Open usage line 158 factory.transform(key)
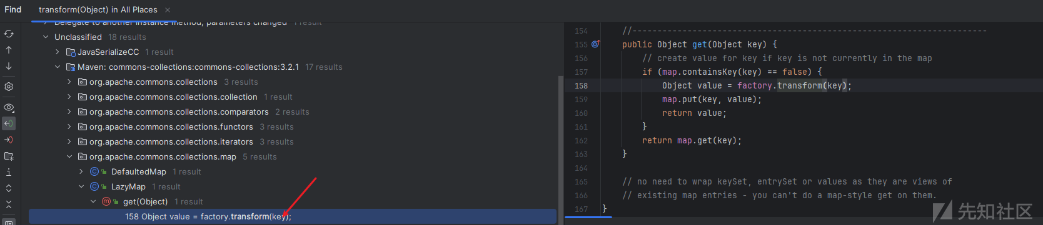 pos(293,217)
